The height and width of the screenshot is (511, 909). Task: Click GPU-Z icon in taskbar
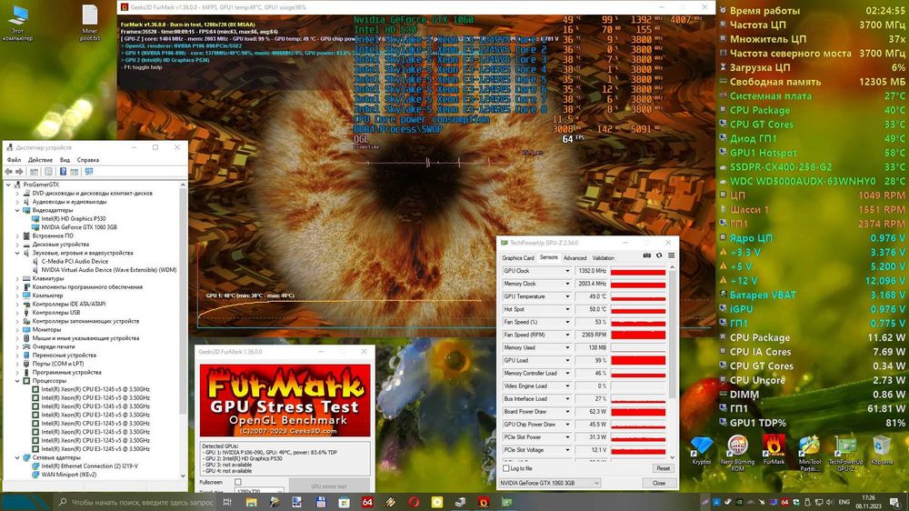point(506,502)
